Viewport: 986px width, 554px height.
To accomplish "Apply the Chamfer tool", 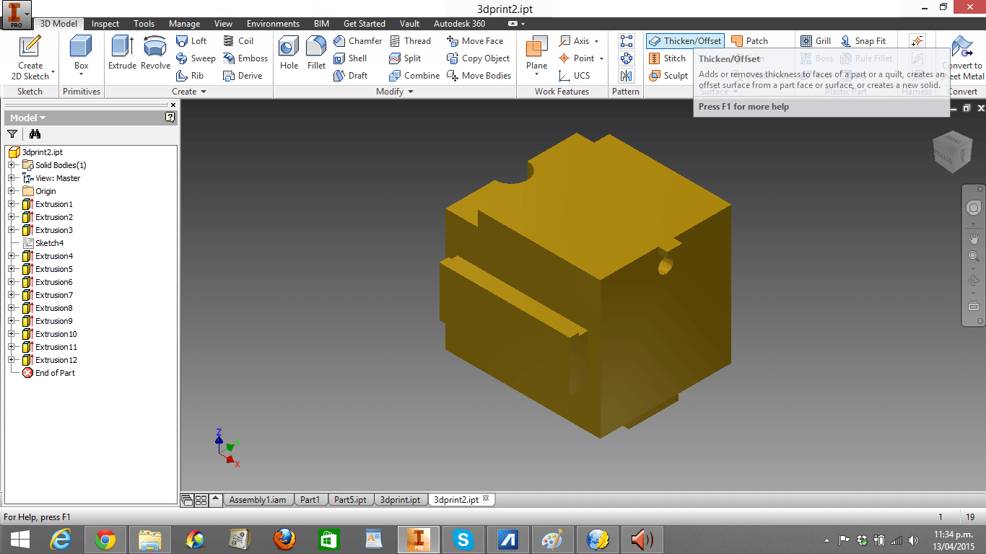I will [x=358, y=41].
